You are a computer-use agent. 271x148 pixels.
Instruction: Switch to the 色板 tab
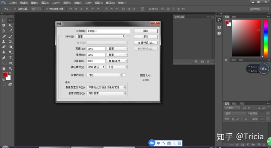234,17
